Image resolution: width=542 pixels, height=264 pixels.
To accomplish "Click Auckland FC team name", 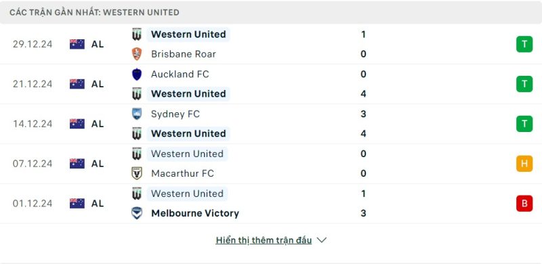I will point(180,74).
